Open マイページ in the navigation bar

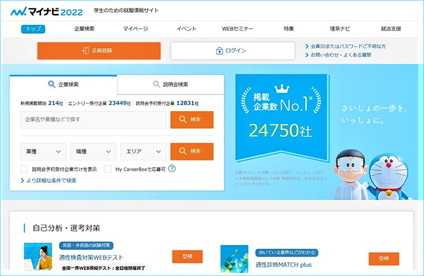136,29
